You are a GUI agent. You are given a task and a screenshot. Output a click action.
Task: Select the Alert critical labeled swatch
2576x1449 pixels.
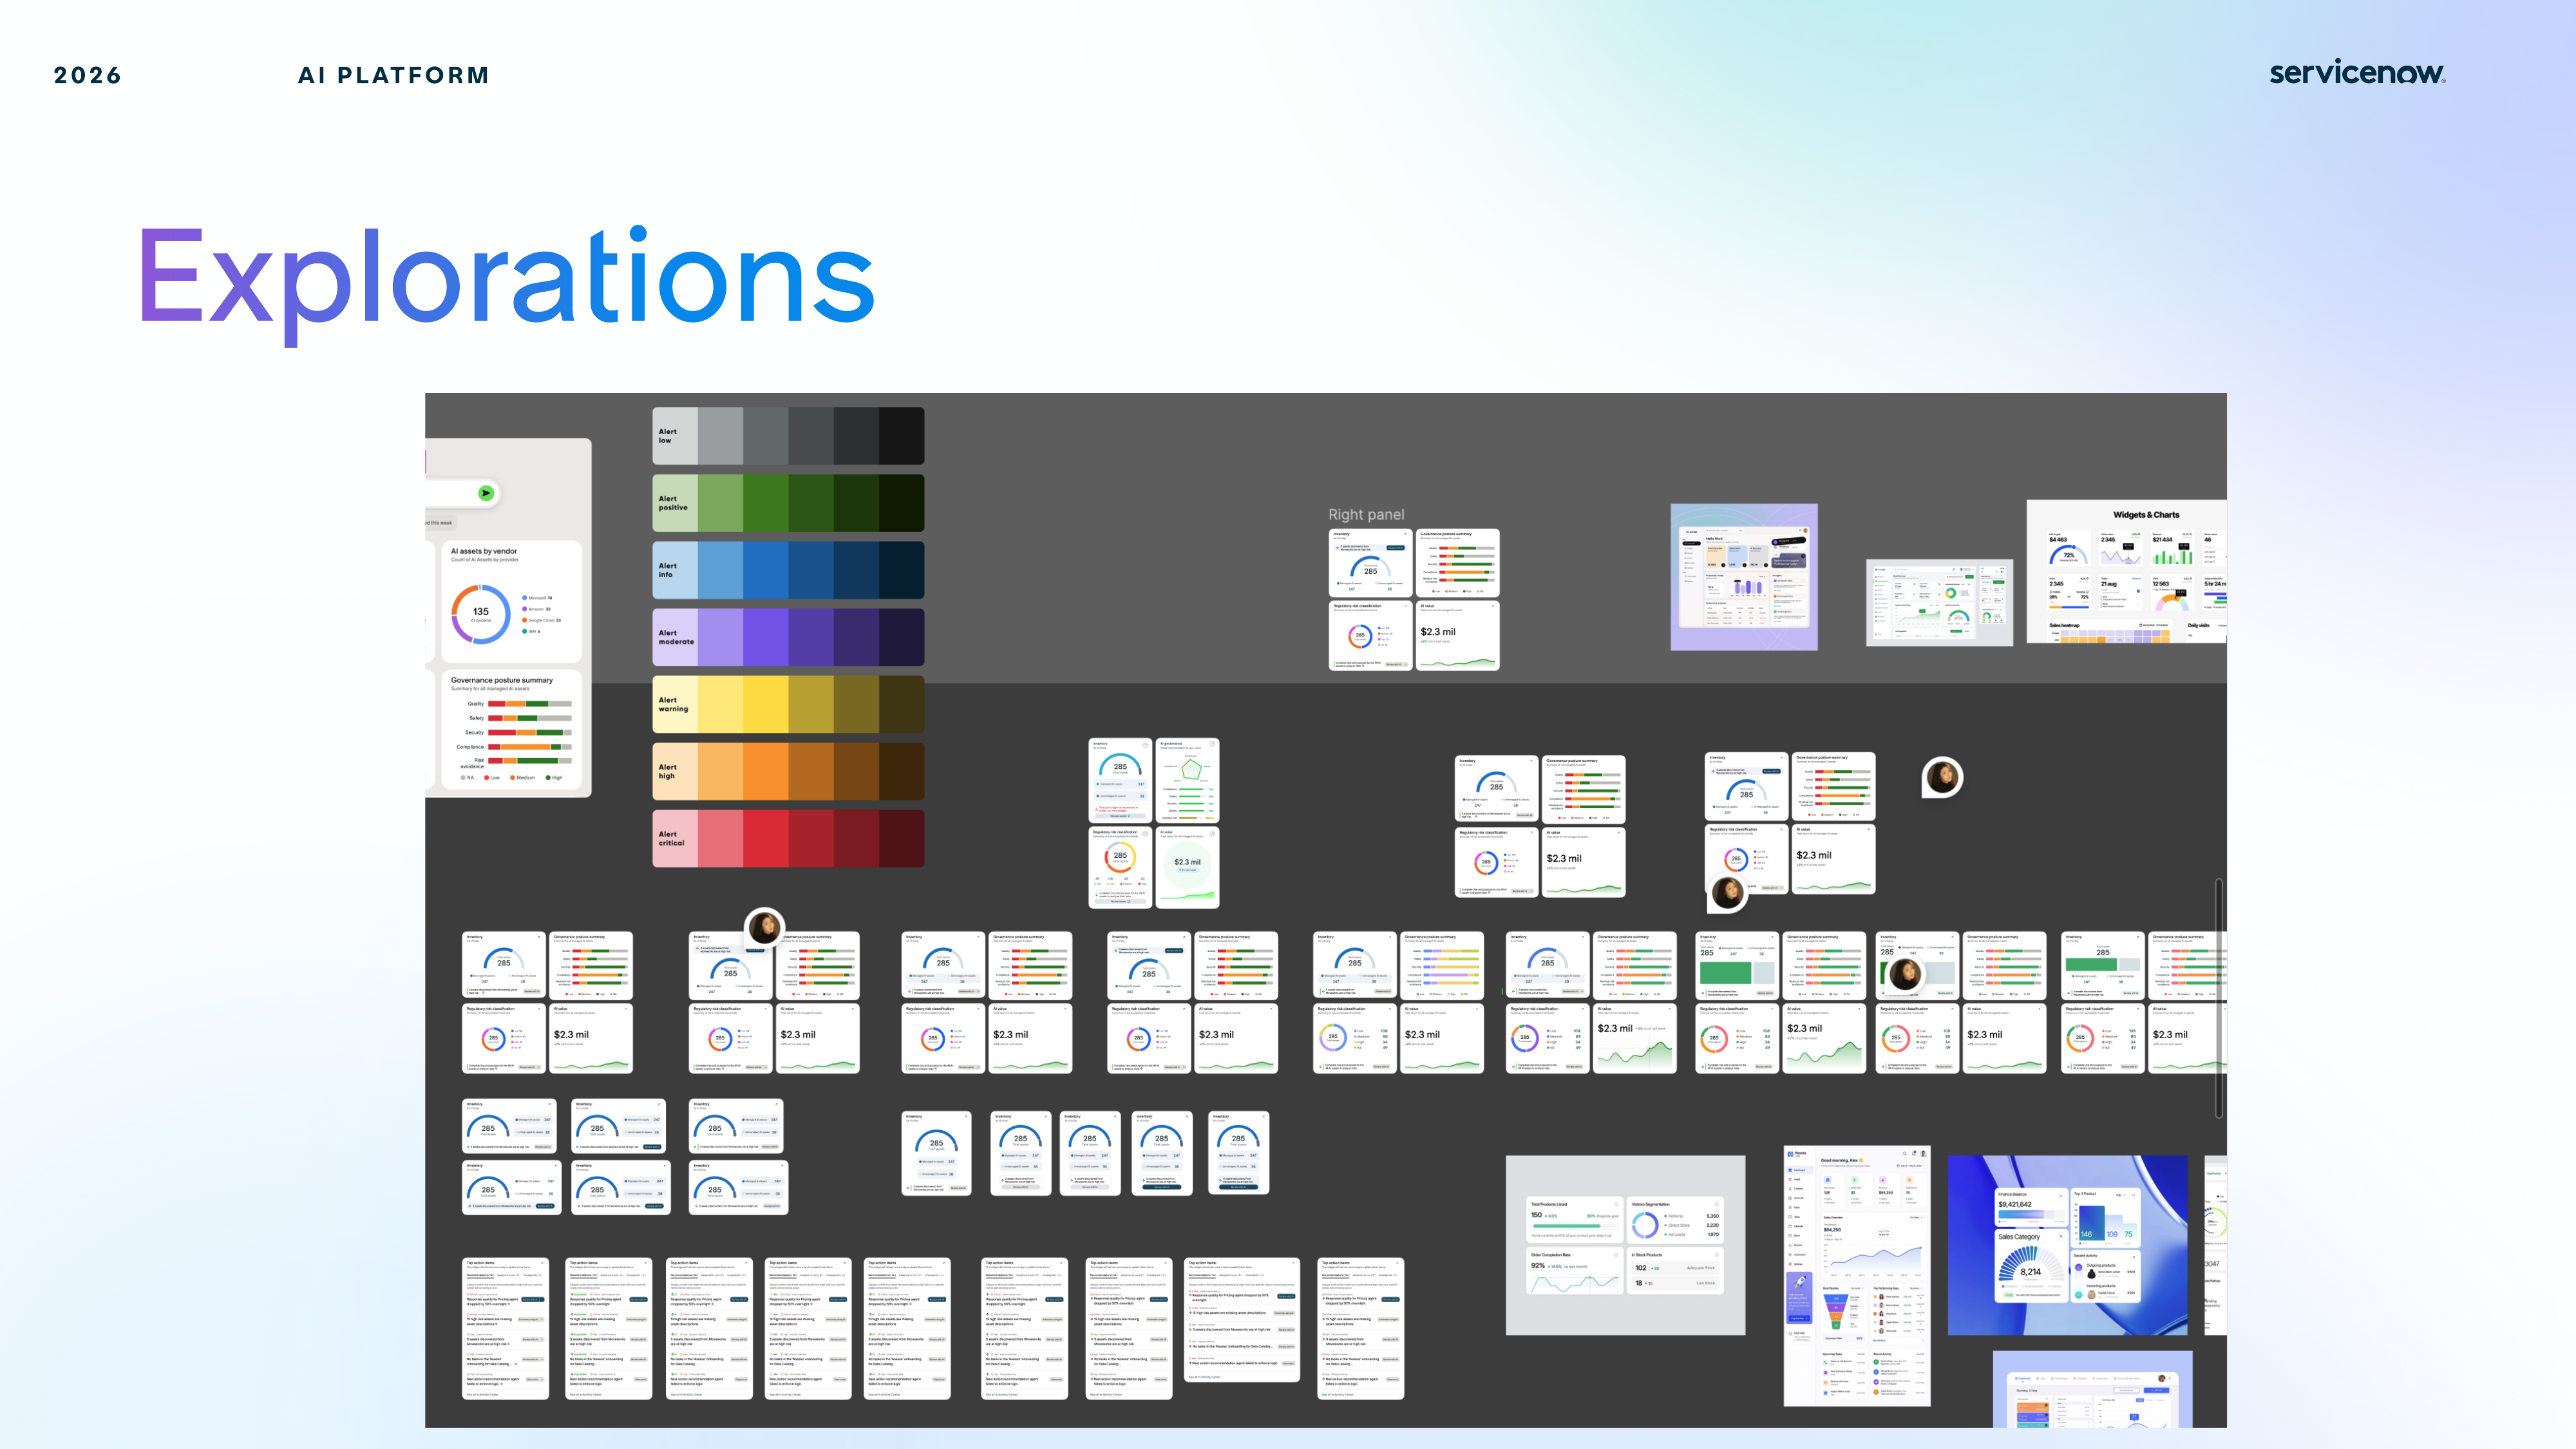tap(675, 838)
